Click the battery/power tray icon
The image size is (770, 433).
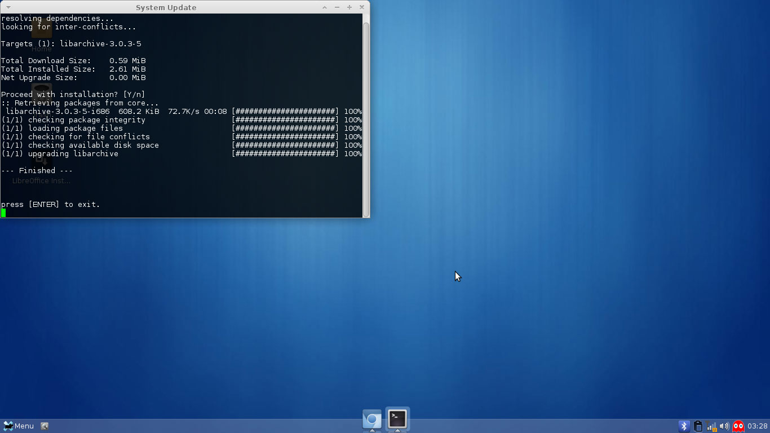pos(698,426)
